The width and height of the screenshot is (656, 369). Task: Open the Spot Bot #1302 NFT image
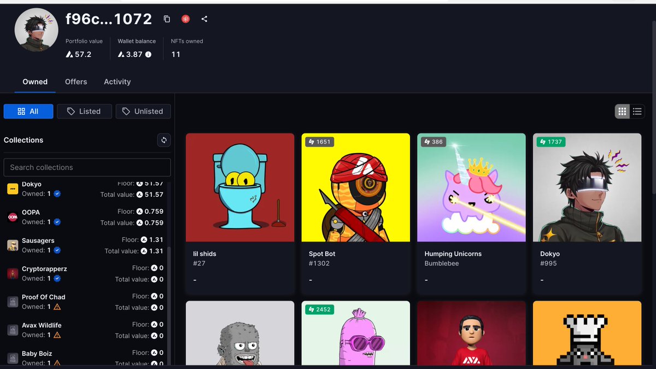click(356, 188)
